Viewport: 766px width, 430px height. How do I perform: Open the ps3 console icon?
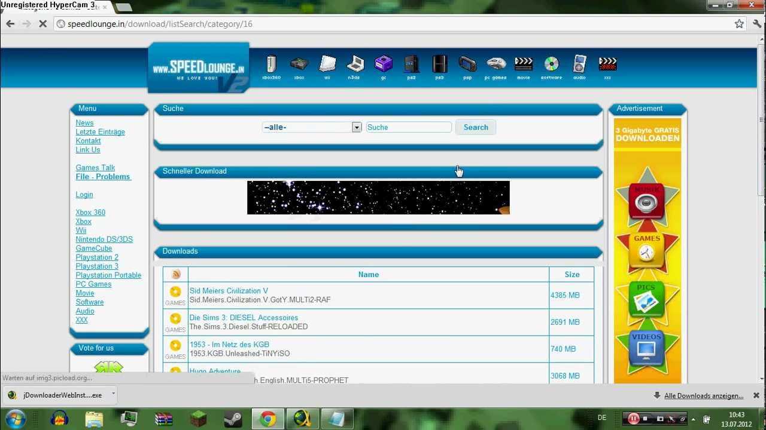(439, 67)
